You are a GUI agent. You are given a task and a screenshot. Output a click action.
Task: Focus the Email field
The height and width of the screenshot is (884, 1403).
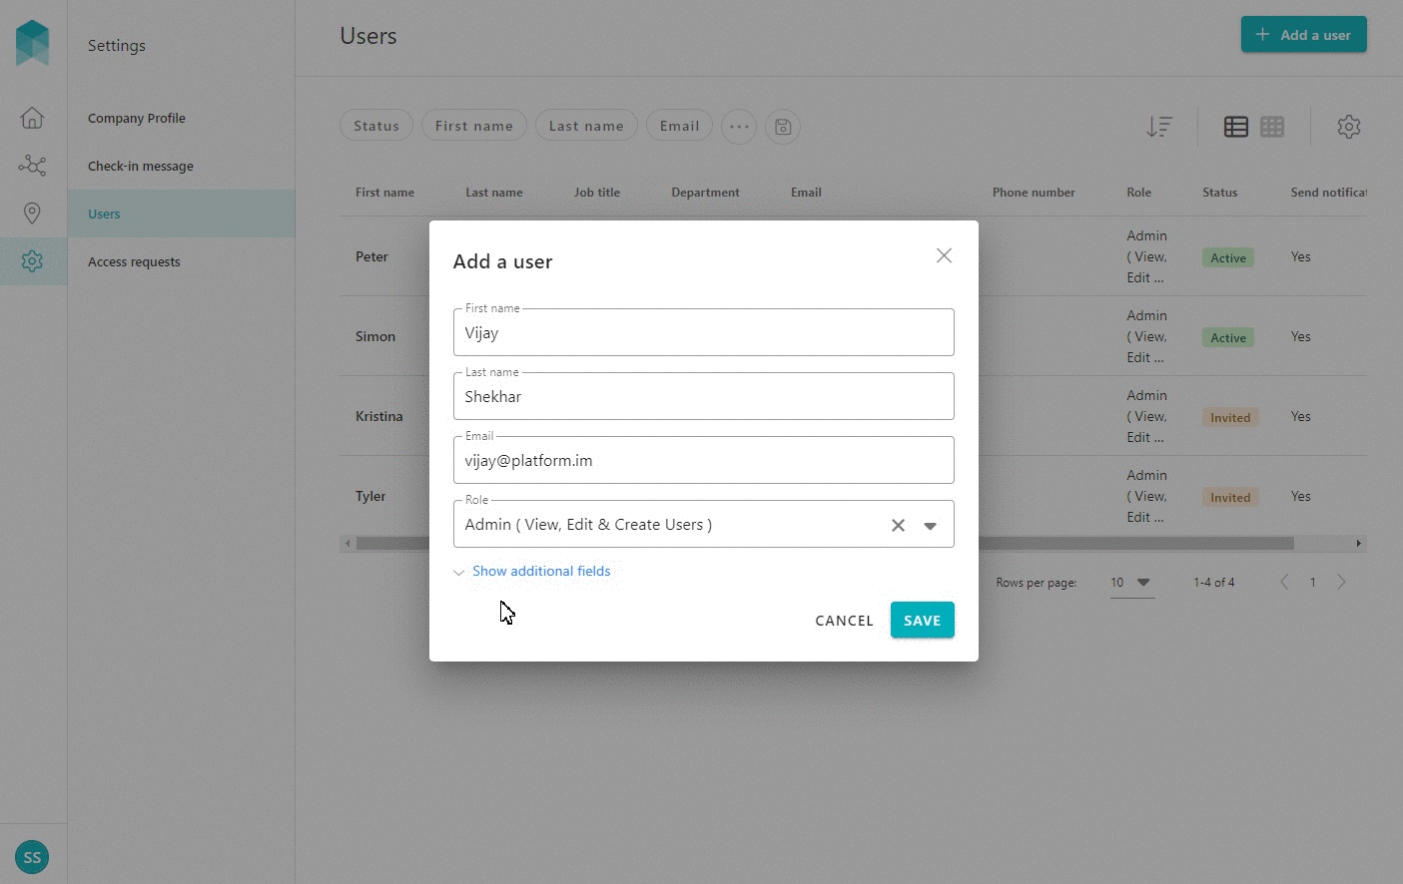703,460
